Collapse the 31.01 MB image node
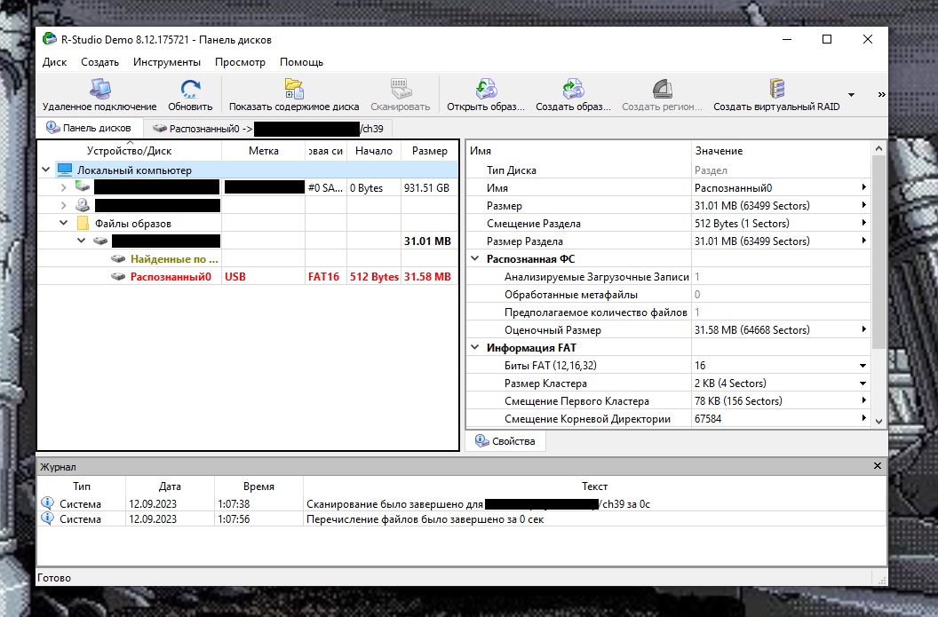 (82, 241)
